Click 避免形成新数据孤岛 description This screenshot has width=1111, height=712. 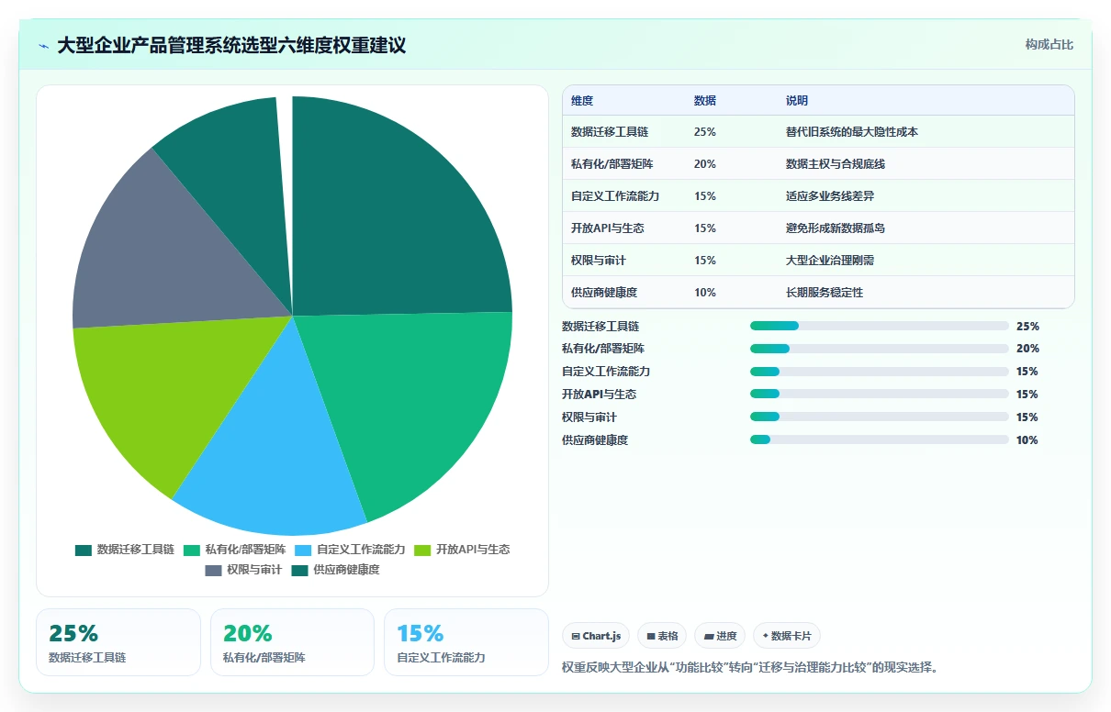pyautogui.click(x=836, y=228)
